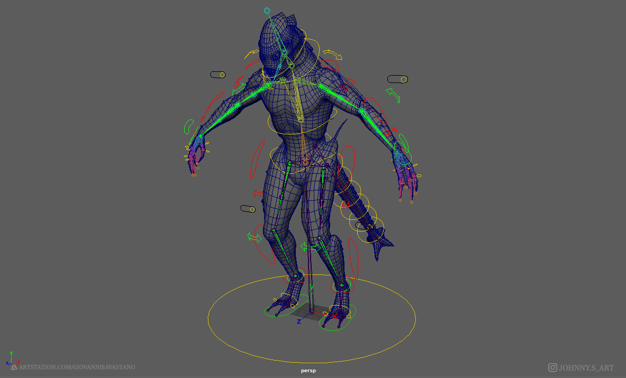Click the red X axis handle at origin

click(x=334, y=316)
